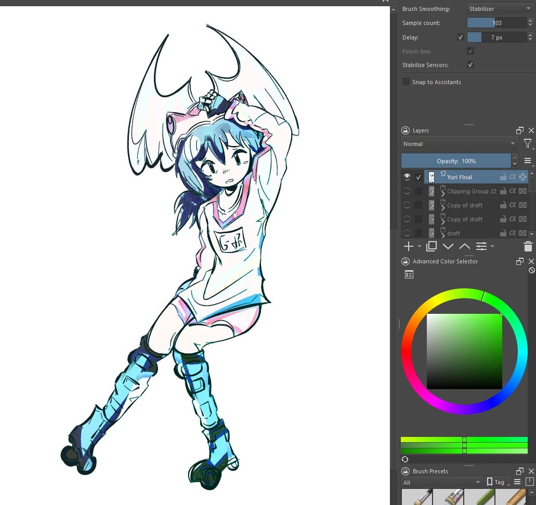Toggle the Delay checkbox

coord(461,37)
